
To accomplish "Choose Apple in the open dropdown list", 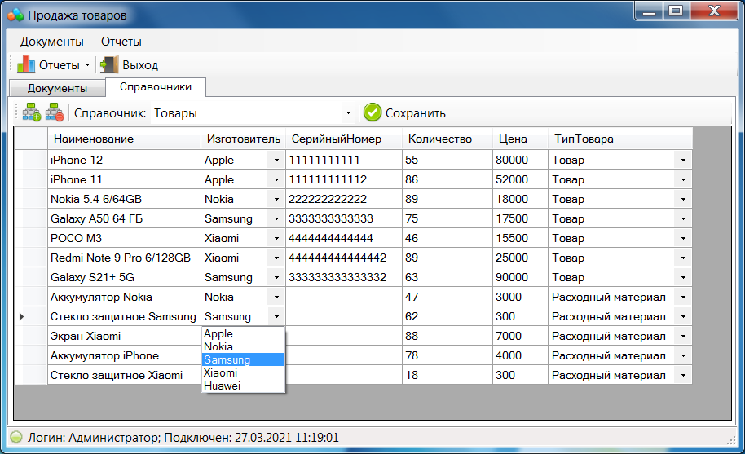I will tap(243, 334).
